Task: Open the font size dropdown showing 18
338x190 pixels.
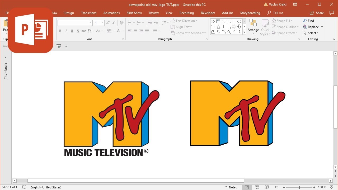Action: (98, 23)
